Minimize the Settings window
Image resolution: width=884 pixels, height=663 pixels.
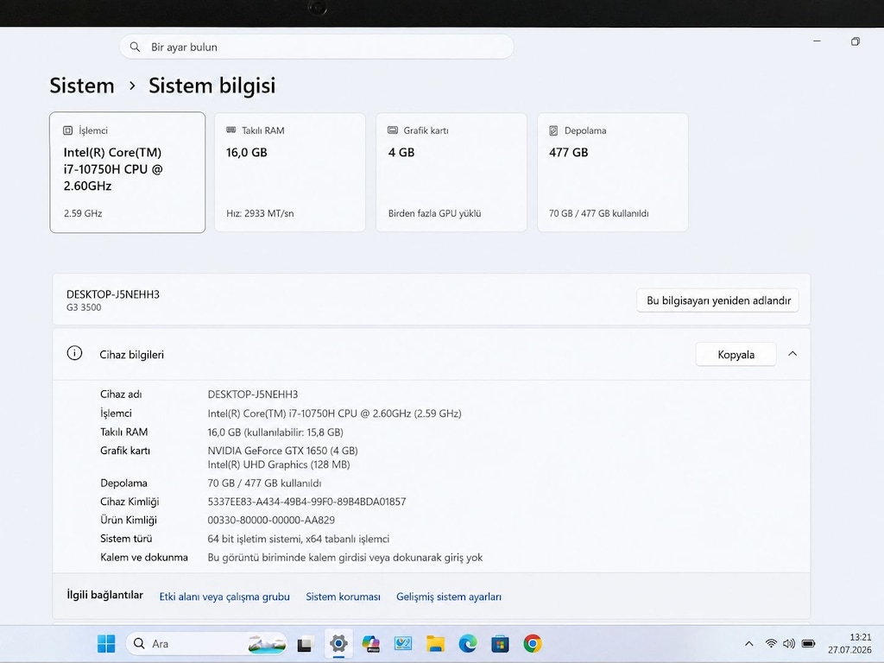[817, 41]
